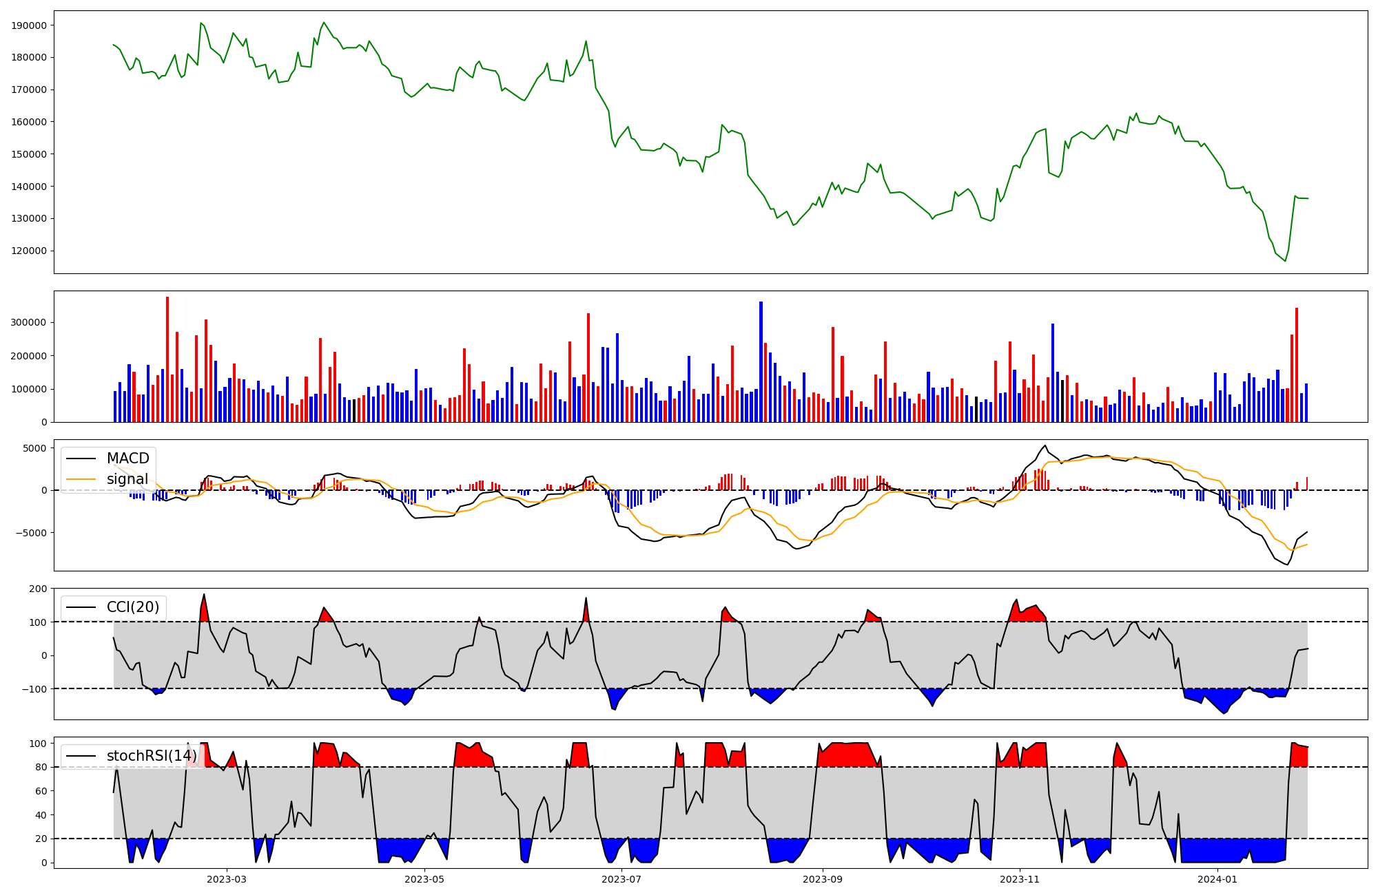Image resolution: width=1378 pixels, height=895 pixels.
Task: Click the tallest red volume bar
Action: 167,358
